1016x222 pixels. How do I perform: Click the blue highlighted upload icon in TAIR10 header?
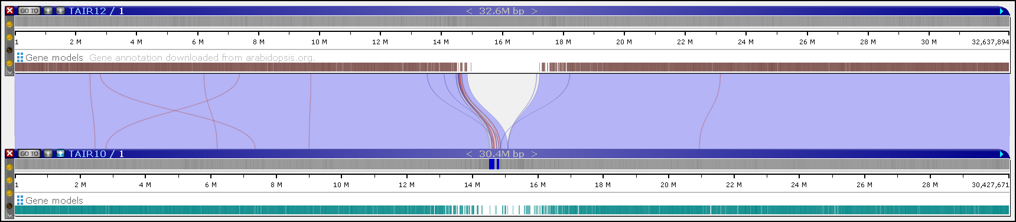coord(60,154)
